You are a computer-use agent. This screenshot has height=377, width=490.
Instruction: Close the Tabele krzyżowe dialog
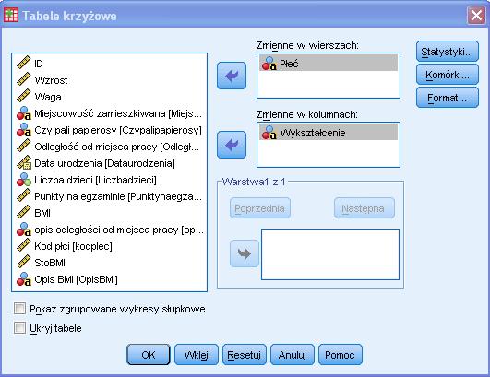pyautogui.click(x=476, y=15)
